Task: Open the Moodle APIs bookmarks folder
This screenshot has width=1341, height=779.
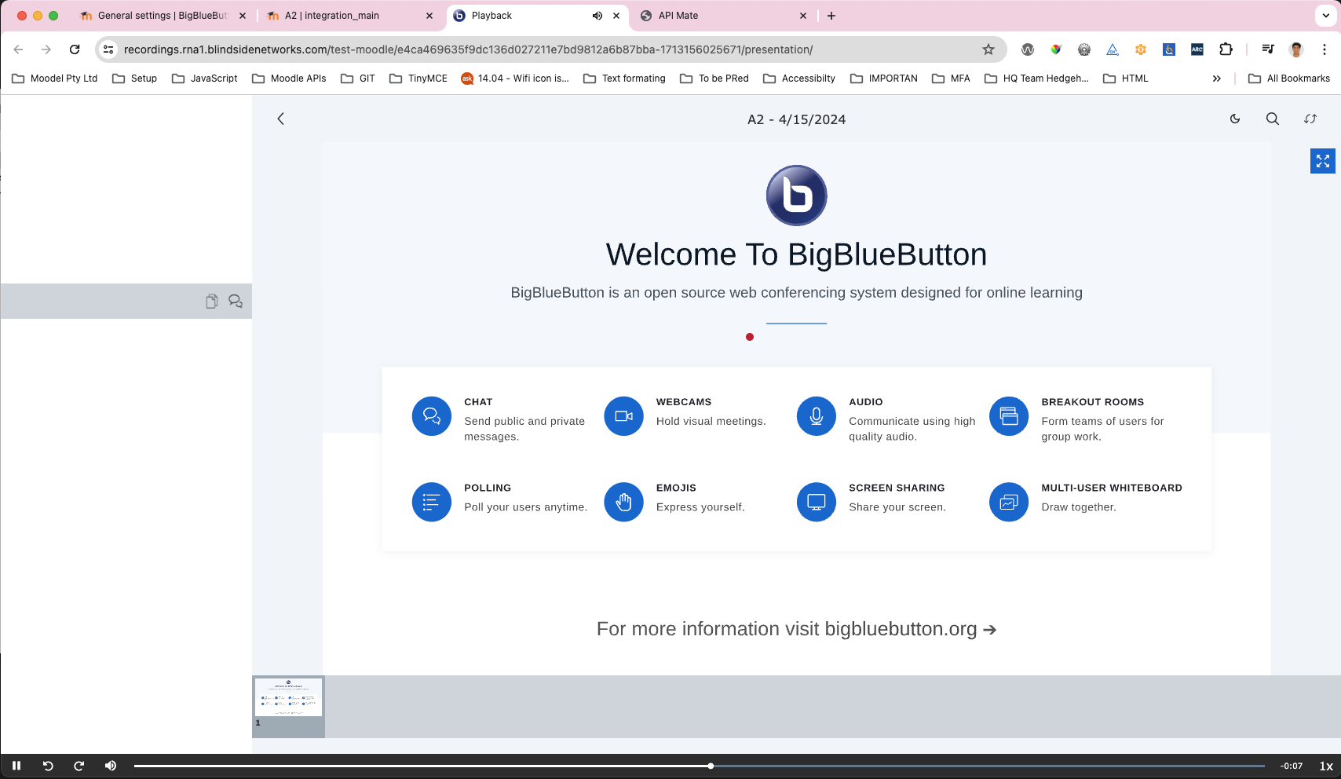Action: pyautogui.click(x=289, y=79)
